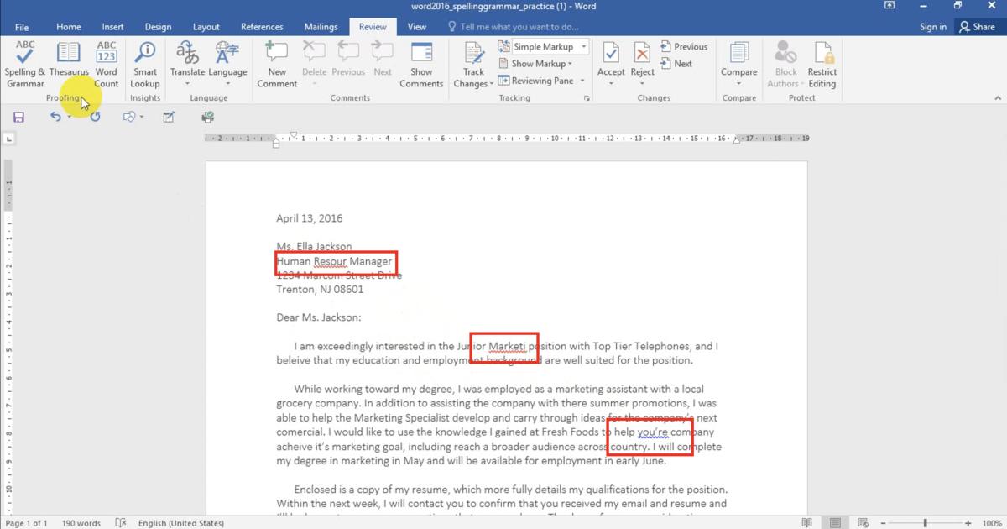Switch to the Design tab
Screen dimensions: 1007x529
tap(158, 27)
